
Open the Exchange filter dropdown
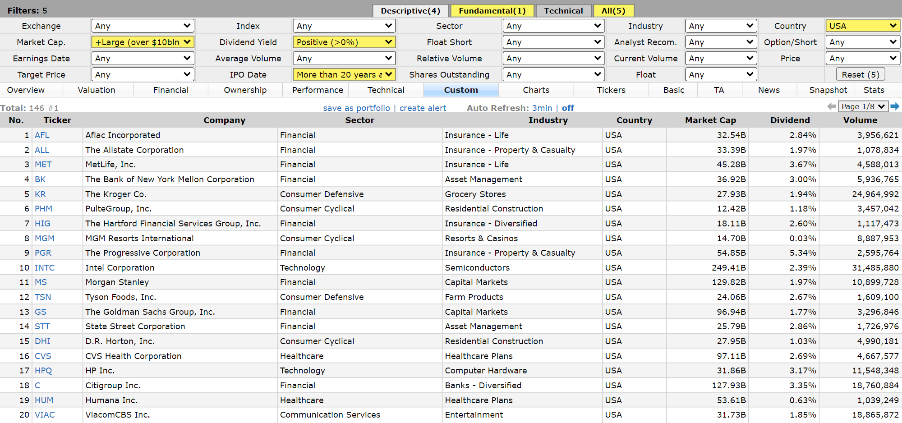pos(143,26)
